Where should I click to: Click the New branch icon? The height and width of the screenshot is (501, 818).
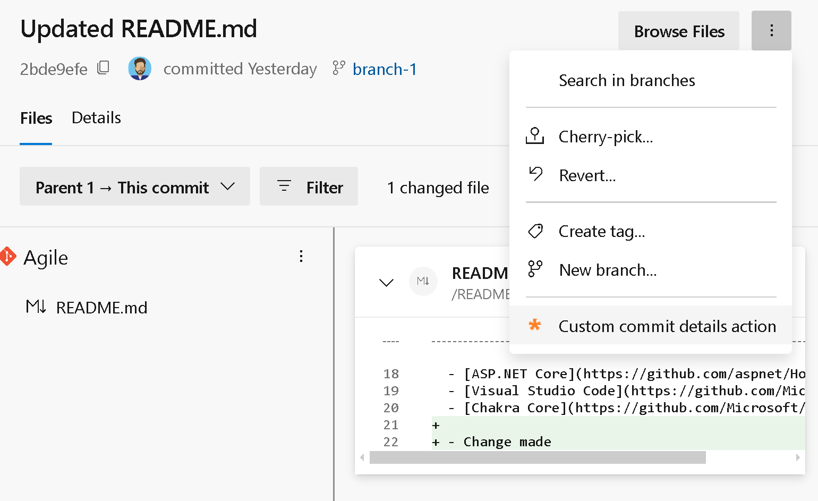pos(535,269)
